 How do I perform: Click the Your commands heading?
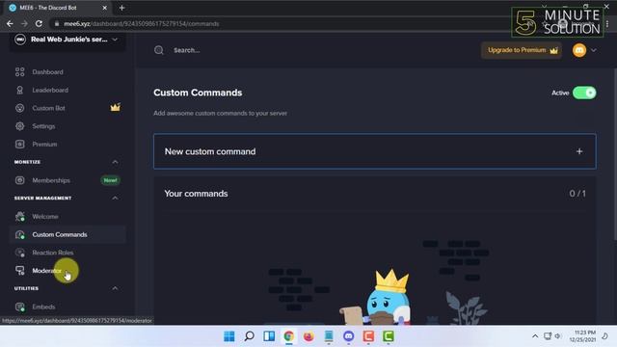tap(196, 194)
